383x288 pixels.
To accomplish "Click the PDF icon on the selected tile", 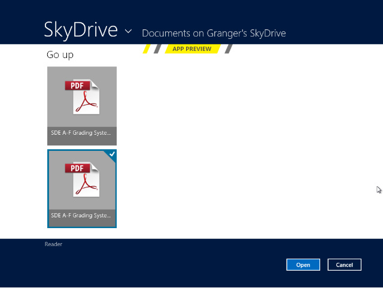I will pos(82,179).
